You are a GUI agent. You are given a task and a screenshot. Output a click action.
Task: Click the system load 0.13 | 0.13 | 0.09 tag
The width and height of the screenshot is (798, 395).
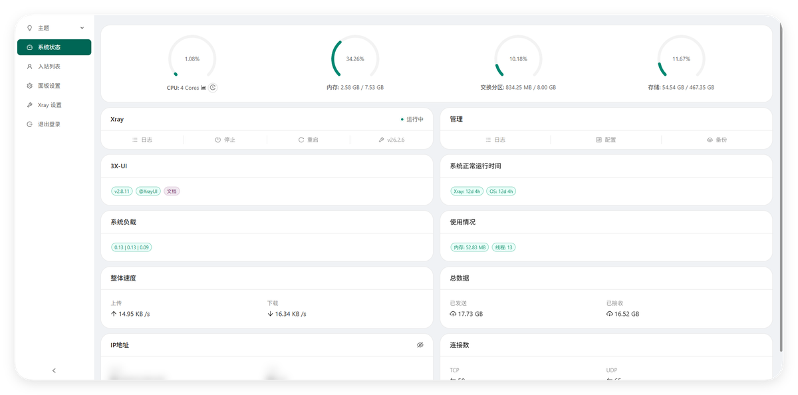132,247
